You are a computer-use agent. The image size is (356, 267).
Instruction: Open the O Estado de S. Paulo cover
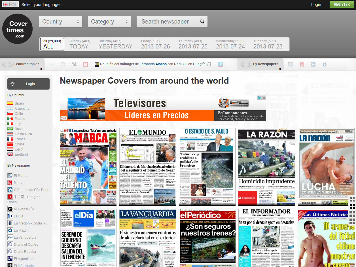click(207, 167)
